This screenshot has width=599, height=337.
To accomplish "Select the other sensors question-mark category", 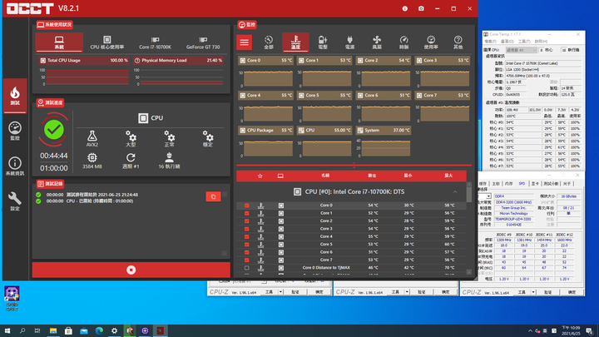I will pos(458,42).
